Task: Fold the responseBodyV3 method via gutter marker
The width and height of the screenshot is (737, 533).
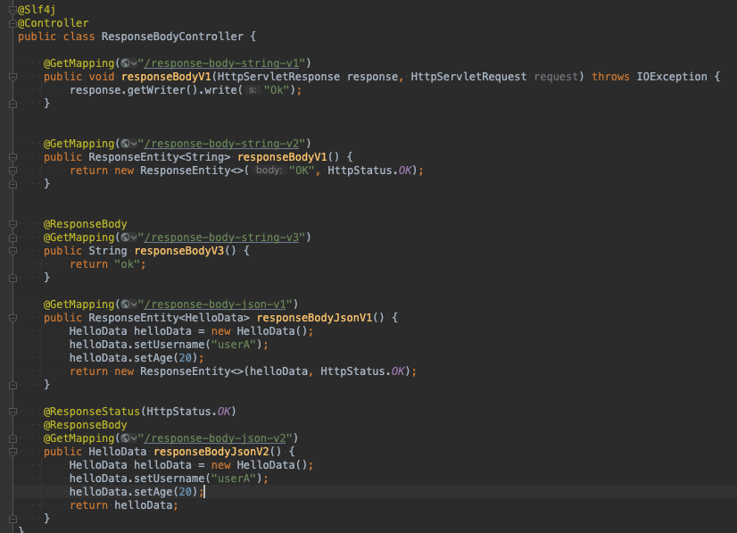Action: click(x=12, y=251)
